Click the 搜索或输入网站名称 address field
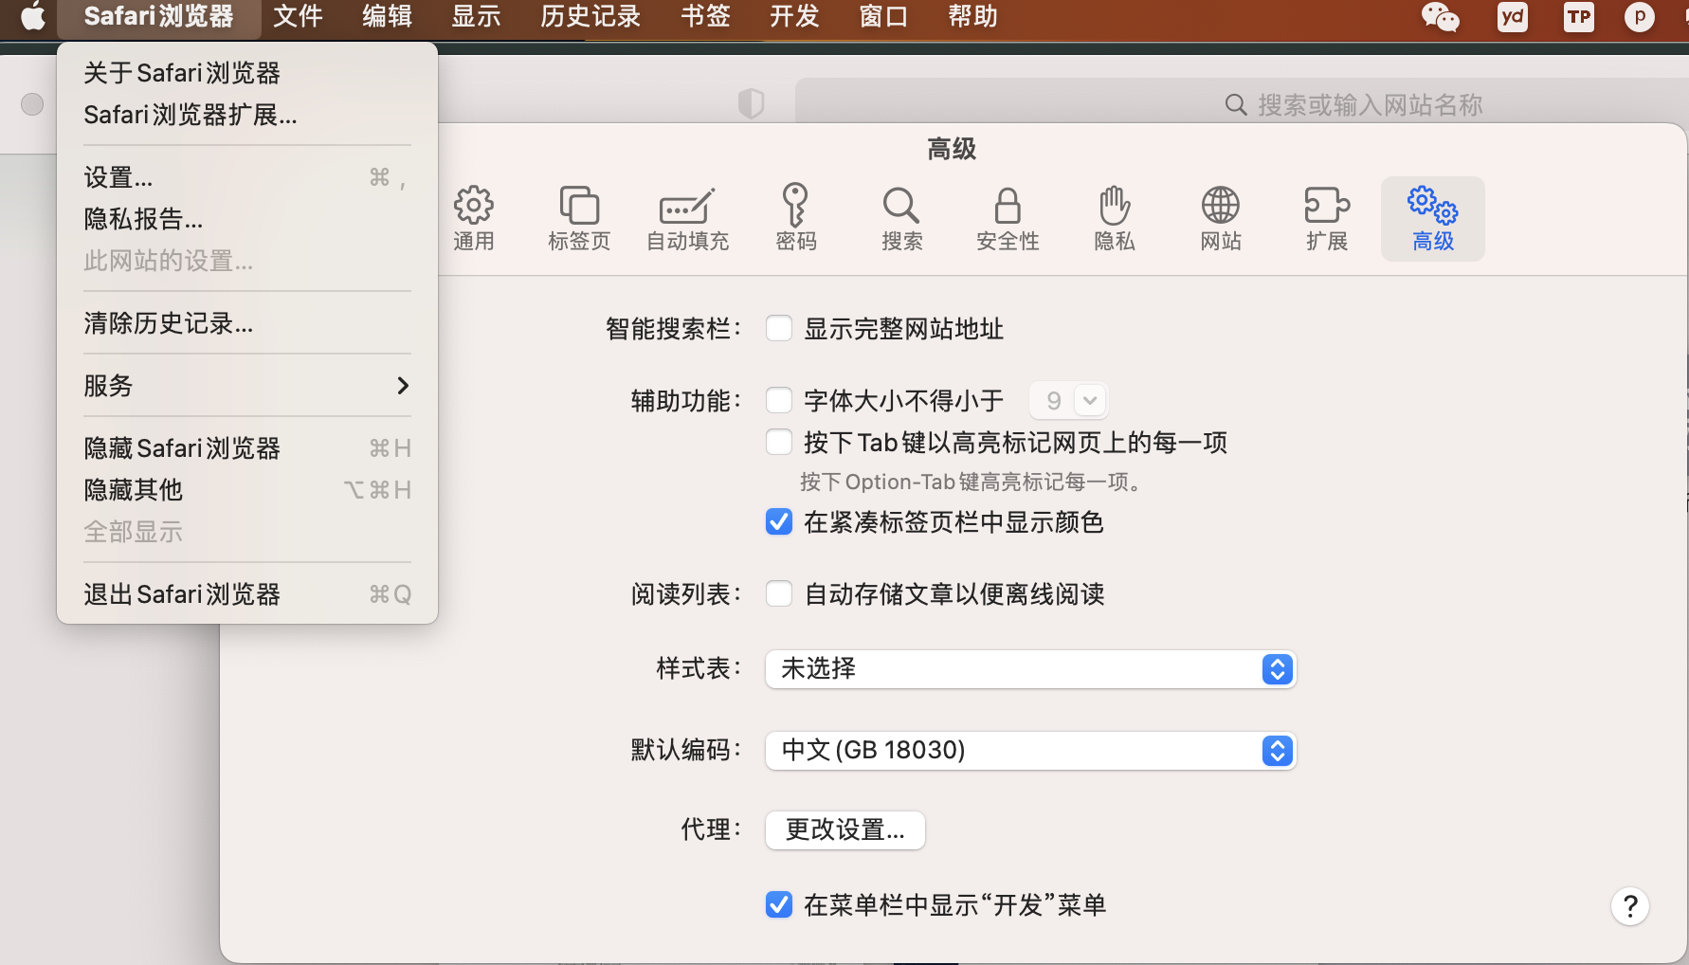 coord(1242,104)
